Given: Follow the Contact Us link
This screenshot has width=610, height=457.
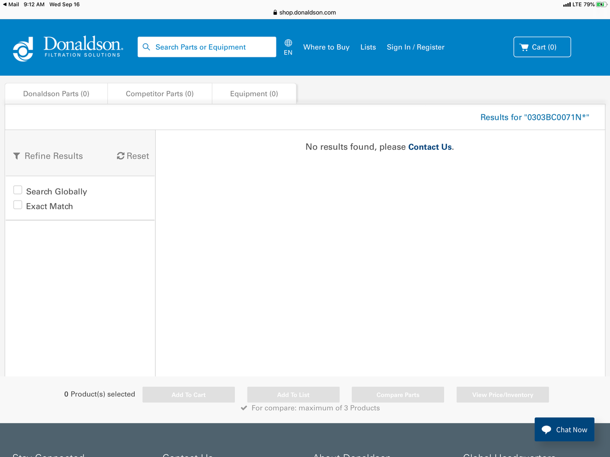Looking at the screenshot, I should pos(430,147).
